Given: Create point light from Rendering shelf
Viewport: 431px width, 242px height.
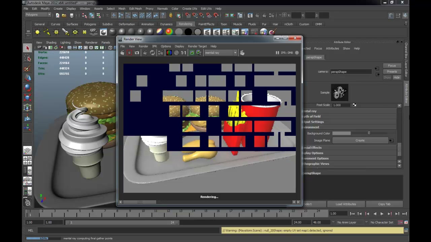Looking at the screenshot, I should pos(56,32).
